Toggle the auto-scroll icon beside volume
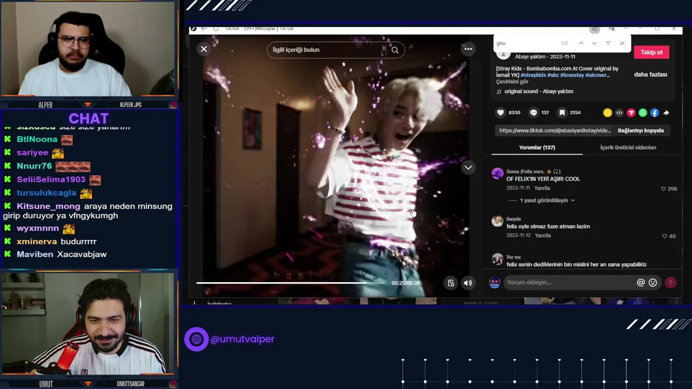Image resolution: width=692 pixels, height=389 pixels. pos(451,283)
